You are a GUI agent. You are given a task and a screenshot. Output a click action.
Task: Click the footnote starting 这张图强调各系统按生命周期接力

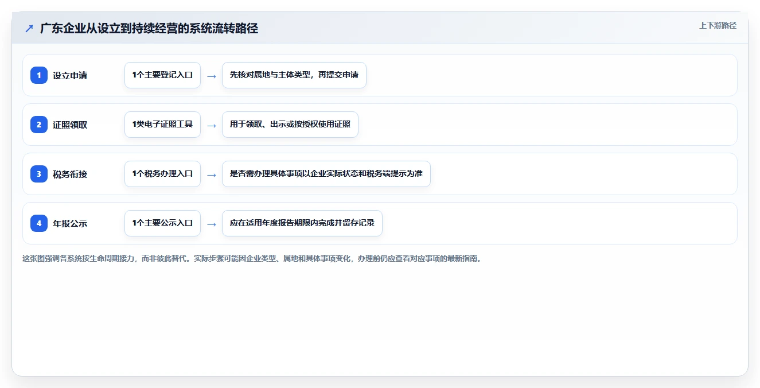pos(251,258)
